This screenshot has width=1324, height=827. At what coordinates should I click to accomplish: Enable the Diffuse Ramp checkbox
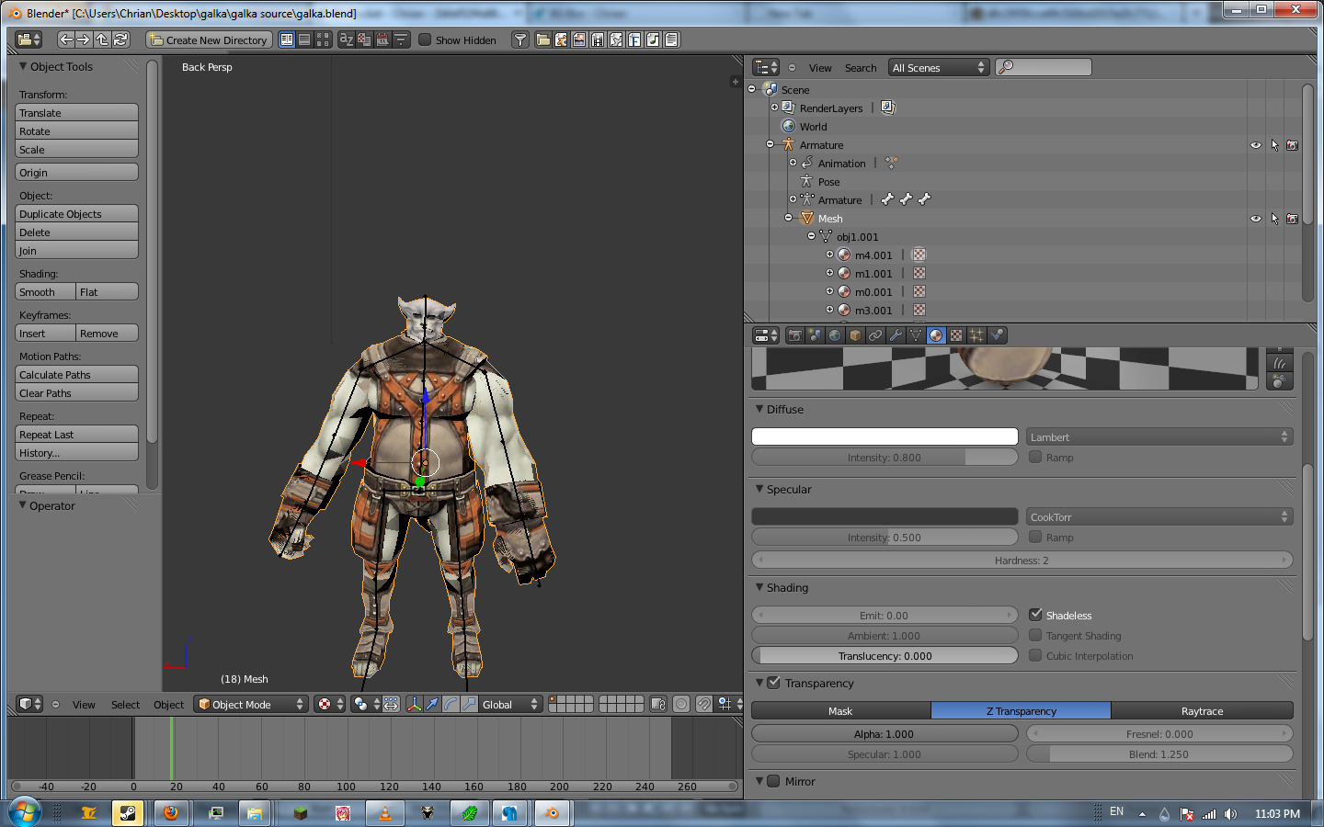[x=1035, y=457]
